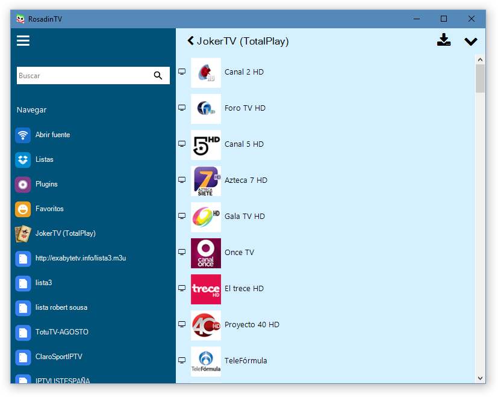Click the Listas Dropbox icon

[23, 159]
